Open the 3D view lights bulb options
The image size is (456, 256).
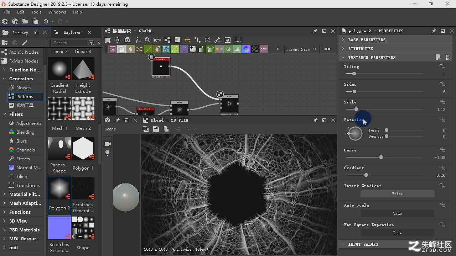pyautogui.click(x=108, y=153)
